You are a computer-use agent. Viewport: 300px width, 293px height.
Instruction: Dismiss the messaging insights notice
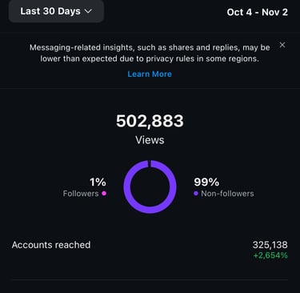282,45
